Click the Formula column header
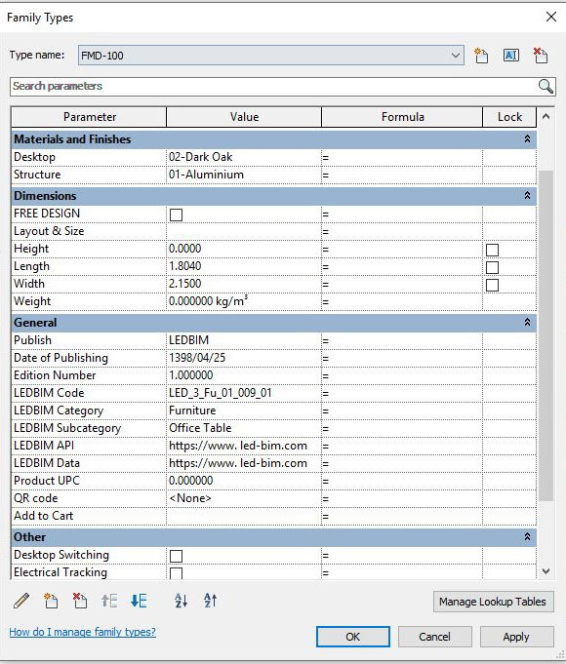 402,117
